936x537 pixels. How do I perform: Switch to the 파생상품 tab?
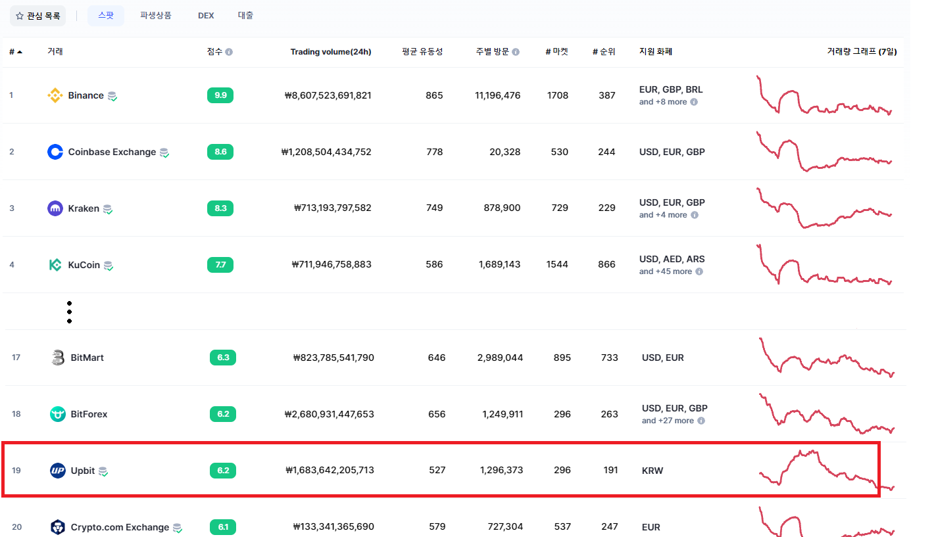tap(156, 16)
